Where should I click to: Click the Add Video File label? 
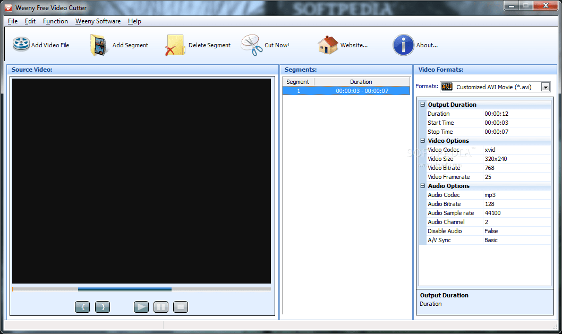point(50,45)
